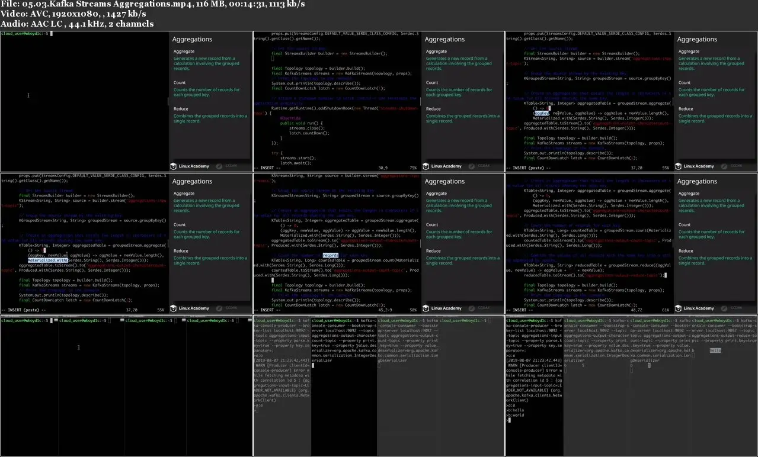
Task: Open the frame containing the addShutdownHook code
Action: coord(379,101)
